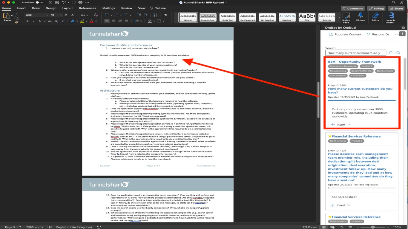Screen dimensions: 408x229
Task: Apply subscript formatting
Action: [57, 21]
